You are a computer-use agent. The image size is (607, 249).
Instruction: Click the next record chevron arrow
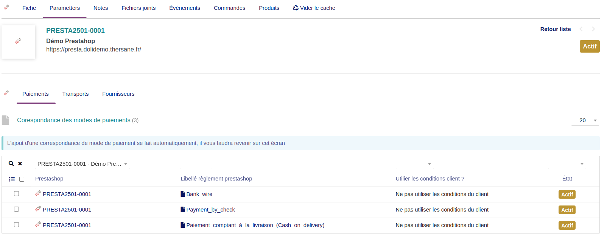coord(593,29)
